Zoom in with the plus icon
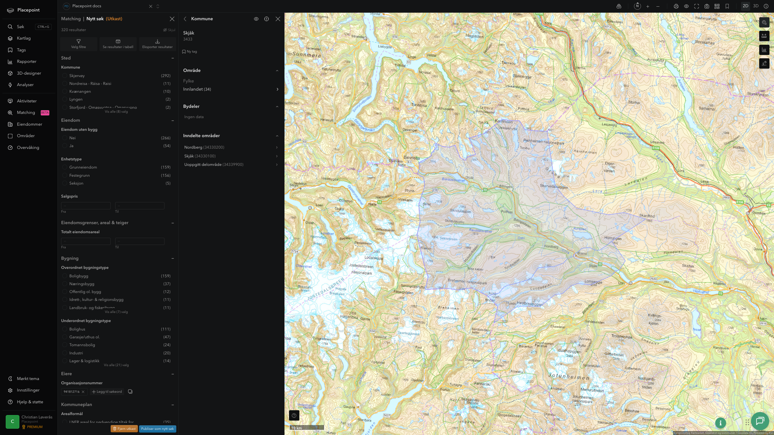The height and width of the screenshot is (435, 774). point(648,6)
